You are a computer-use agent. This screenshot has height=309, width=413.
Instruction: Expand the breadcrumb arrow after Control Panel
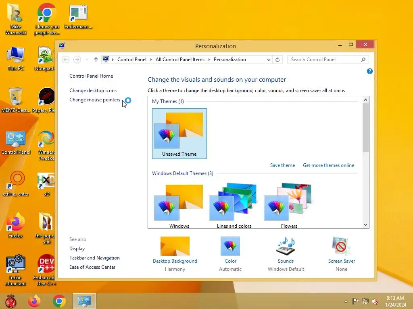click(151, 60)
